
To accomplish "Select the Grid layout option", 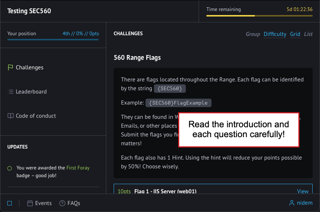I will pyautogui.click(x=295, y=34).
